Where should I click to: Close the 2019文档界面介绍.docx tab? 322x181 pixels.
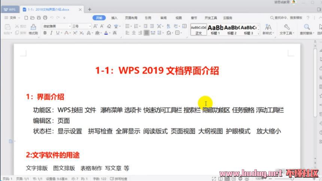pyautogui.click(x=80, y=9)
